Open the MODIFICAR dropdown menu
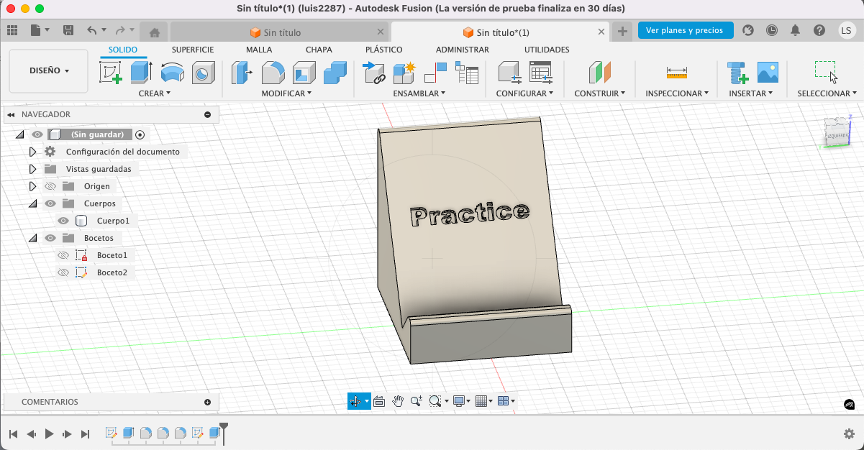This screenshot has height=450, width=864. coord(286,93)
